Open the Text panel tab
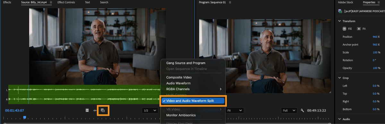The width and height of the screenshot is (385, 124). (87, 3)
